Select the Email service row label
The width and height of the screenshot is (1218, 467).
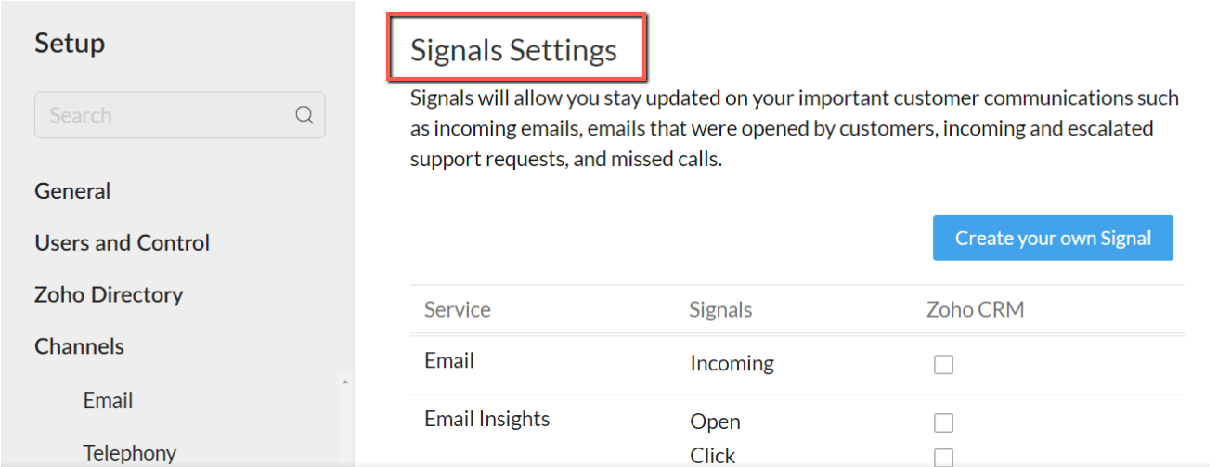[x=449, y=360]
